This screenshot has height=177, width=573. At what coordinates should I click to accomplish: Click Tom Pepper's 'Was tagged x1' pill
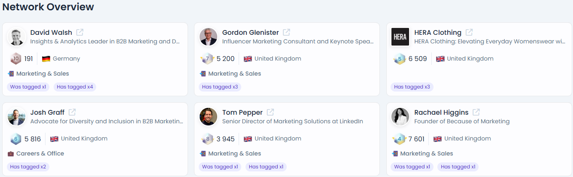click(220, 167)
